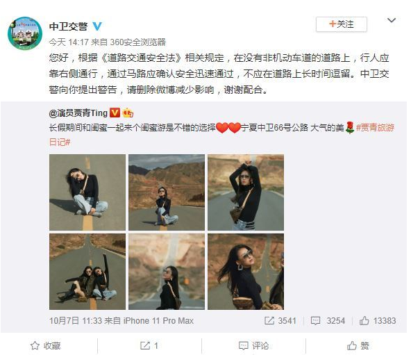Toggle 收藏 star to favorite this post

point(46,345)
